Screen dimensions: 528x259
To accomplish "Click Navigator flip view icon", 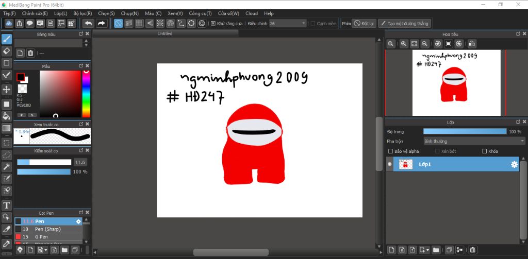I will click(x=472, y=44).
